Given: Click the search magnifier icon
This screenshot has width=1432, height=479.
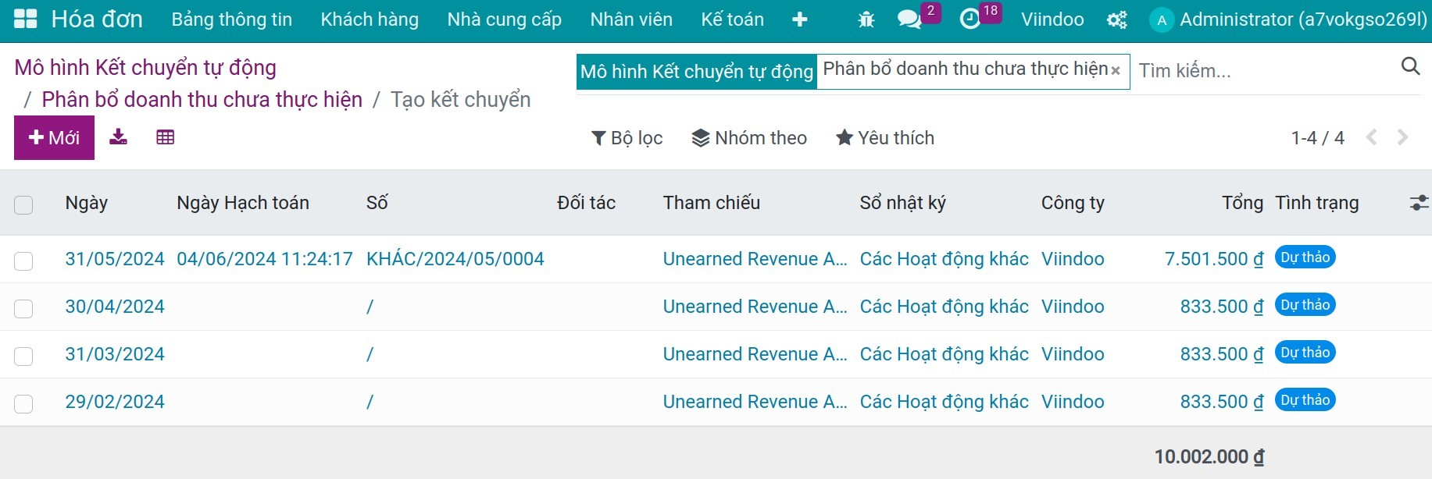Looking at the screenshot, I should [1410, 66].
